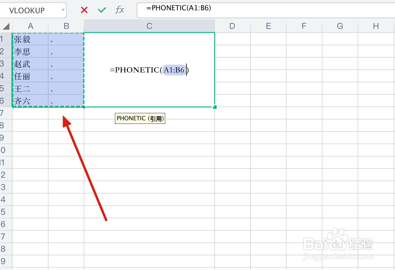Cancel formula entry with red X icon
The height and width of the screenshot is (270, 395).
coord(84,10)
